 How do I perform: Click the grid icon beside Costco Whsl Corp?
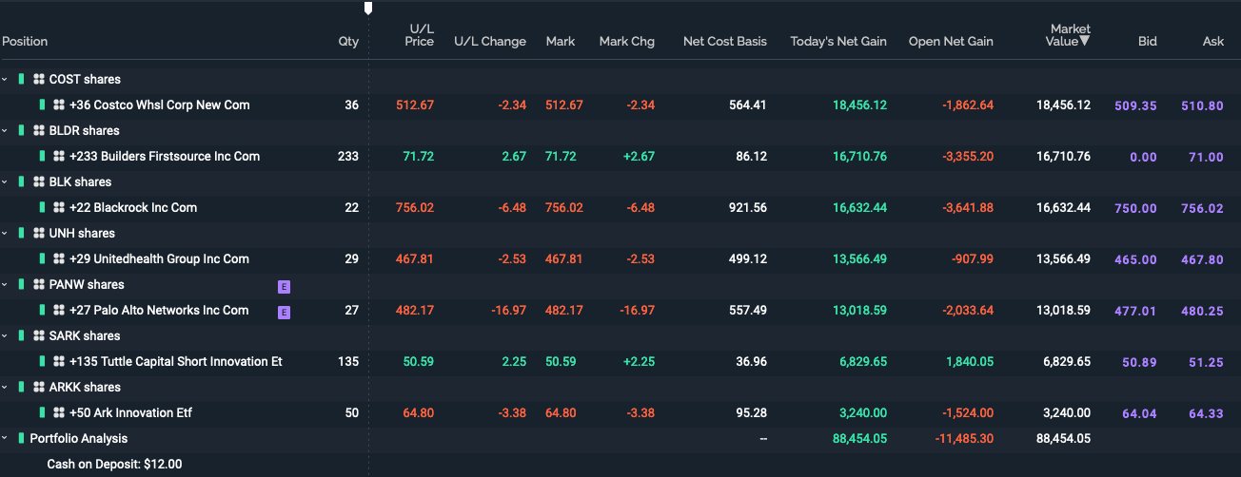59,105
